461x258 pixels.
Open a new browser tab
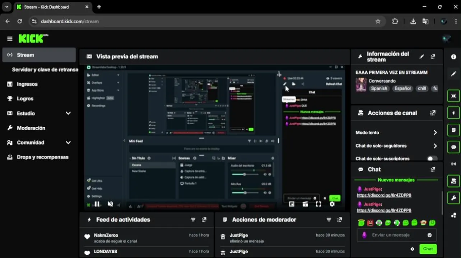point(99,7)
